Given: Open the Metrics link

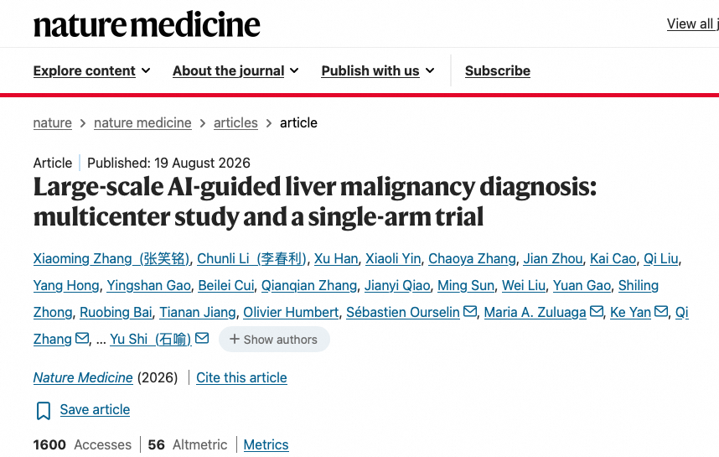Looking at the screenshot, I should pos(266,444).
